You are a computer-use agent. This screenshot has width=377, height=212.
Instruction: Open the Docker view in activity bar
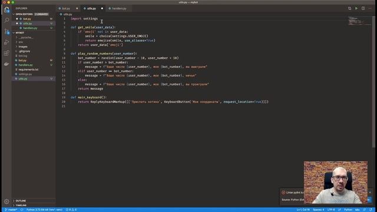6,64
